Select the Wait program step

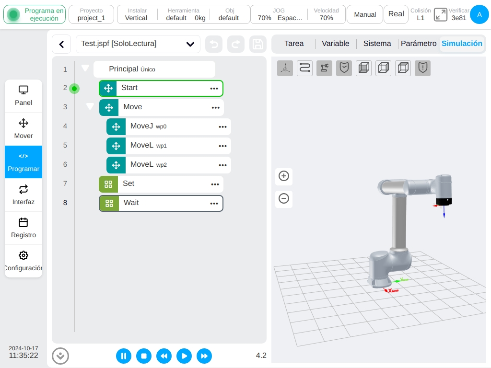(x=161, y=203)
